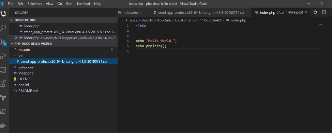Collapse the bin folder
The height and width of the screenshot is (133, 333).
63,55
